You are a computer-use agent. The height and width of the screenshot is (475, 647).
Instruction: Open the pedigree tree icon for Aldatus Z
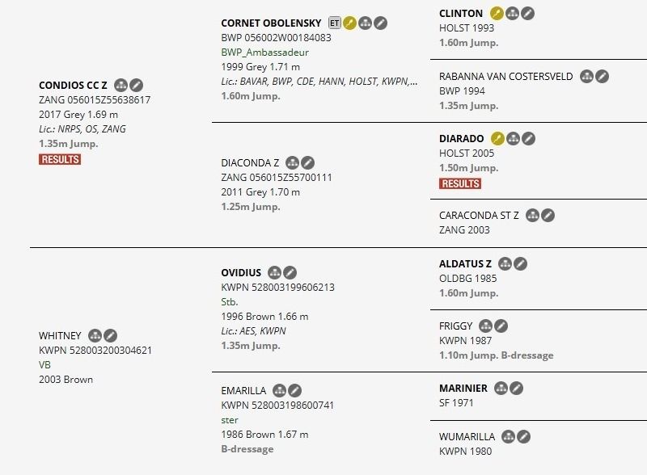point(505,263)
